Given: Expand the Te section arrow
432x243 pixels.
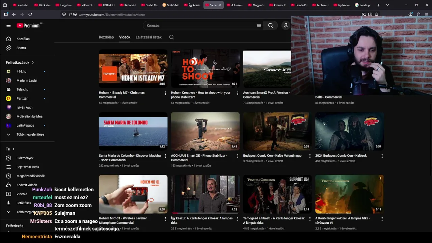Looking at the screenshot, I should (x=13, y=149).
